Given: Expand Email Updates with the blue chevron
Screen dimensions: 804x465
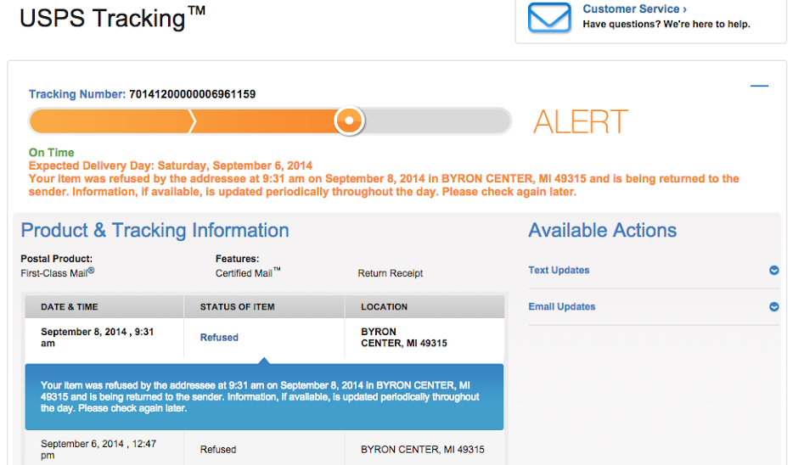Looking at the screenshot, I should [773, 307].
